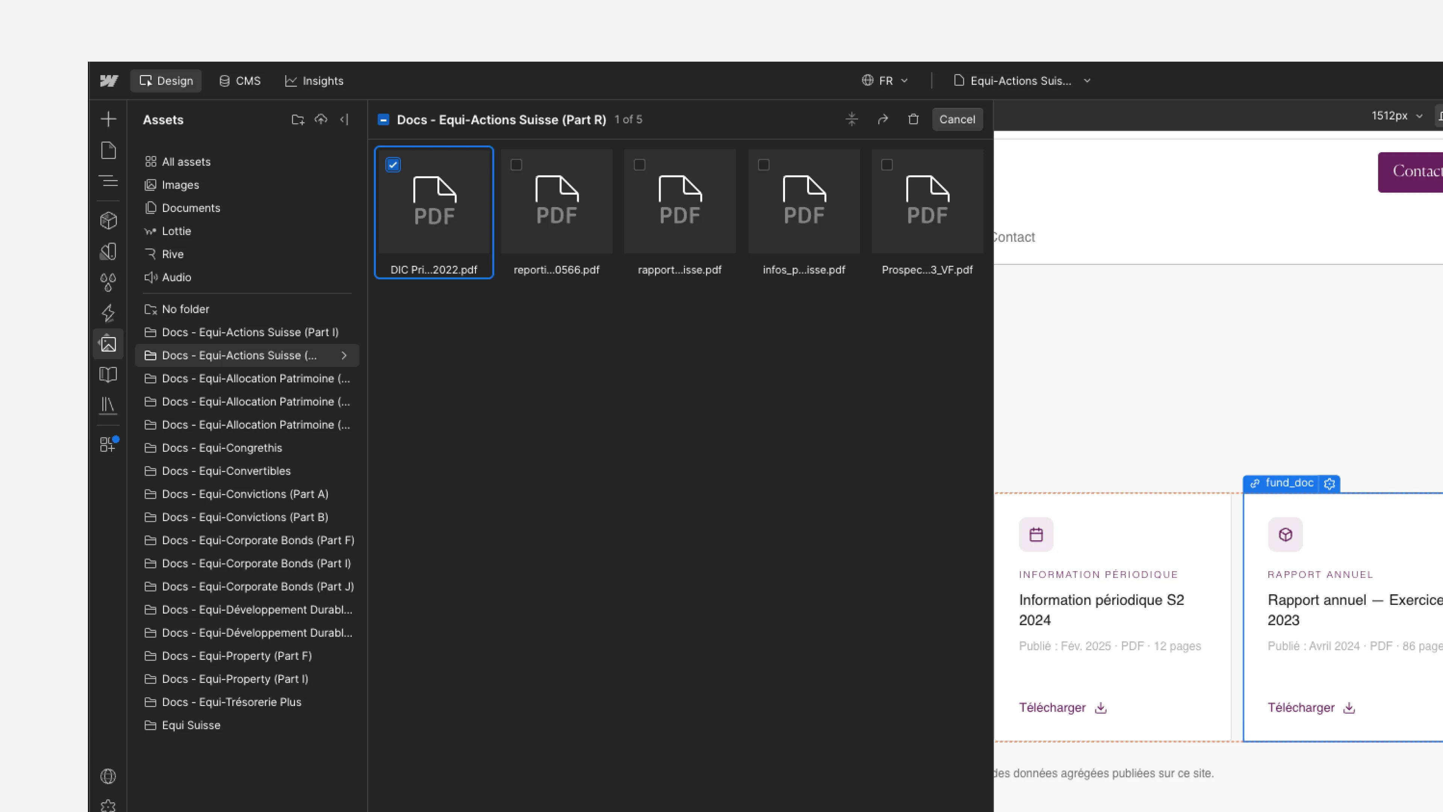Open the Interactions lightning icon
Viewport: 1443px width, 812px height.
point(108,313)
